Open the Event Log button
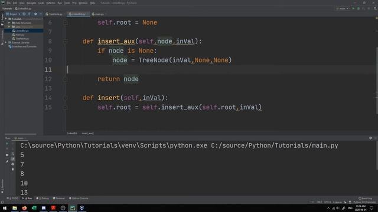This screenshot has width=378, height=212. point(365,198)
